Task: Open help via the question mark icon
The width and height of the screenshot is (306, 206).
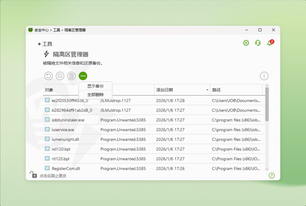Action: 272,175
